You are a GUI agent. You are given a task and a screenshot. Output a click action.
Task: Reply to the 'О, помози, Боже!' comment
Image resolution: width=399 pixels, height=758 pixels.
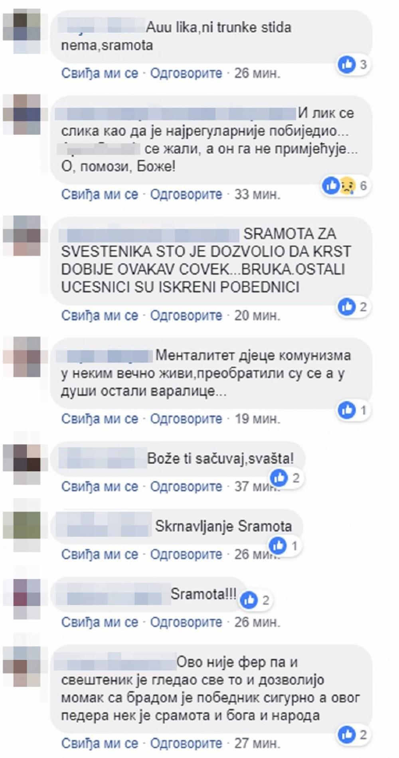pyautogui.click(x=186, y=194)
